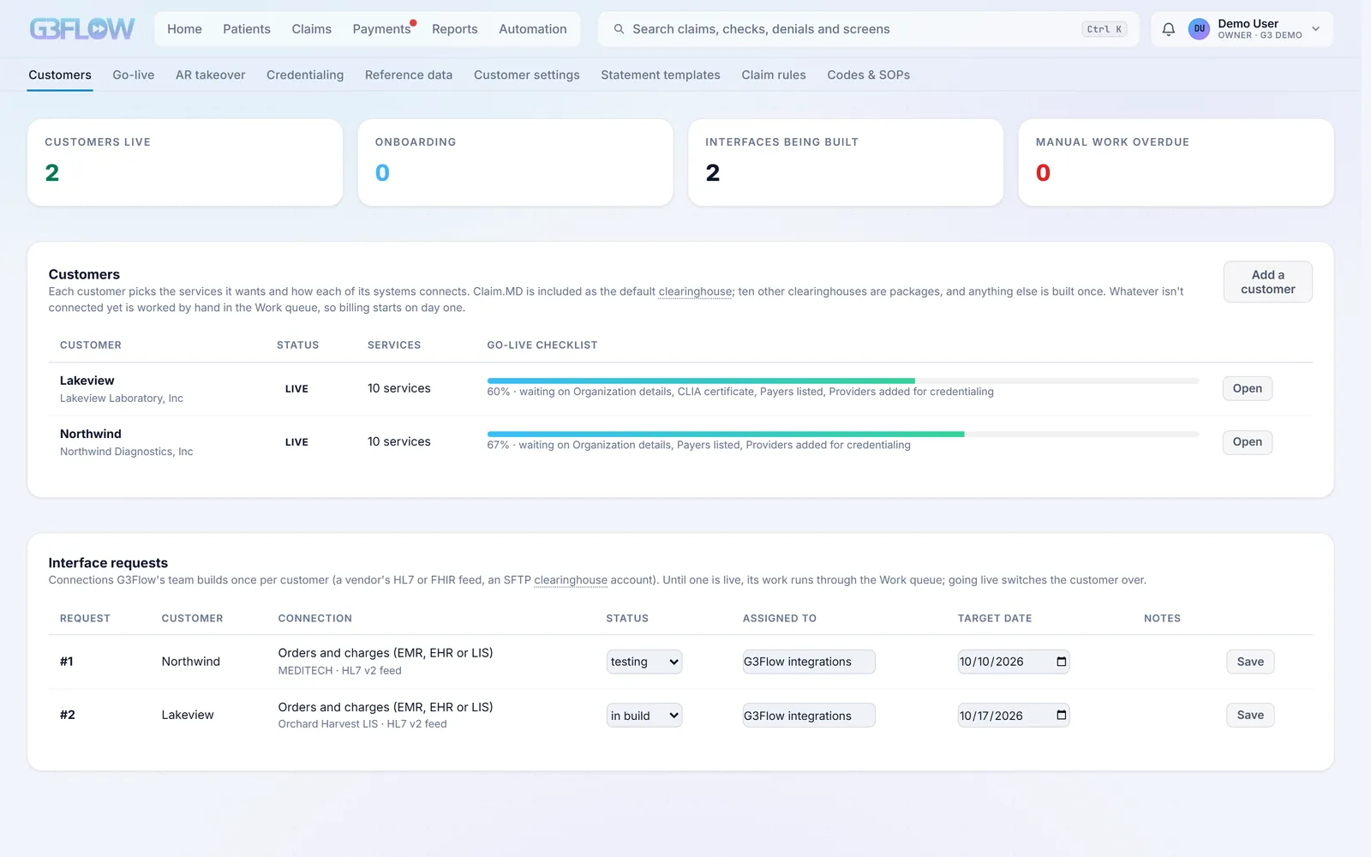The width and height of the screenshot is (1371, 857).
Task: Open the Reports menu
Action: (x=455, y=29)
